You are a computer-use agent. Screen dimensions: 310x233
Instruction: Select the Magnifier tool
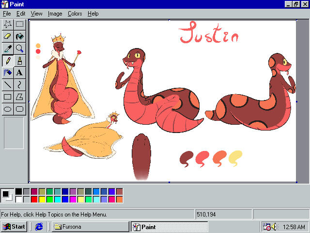tap(20, 48)
